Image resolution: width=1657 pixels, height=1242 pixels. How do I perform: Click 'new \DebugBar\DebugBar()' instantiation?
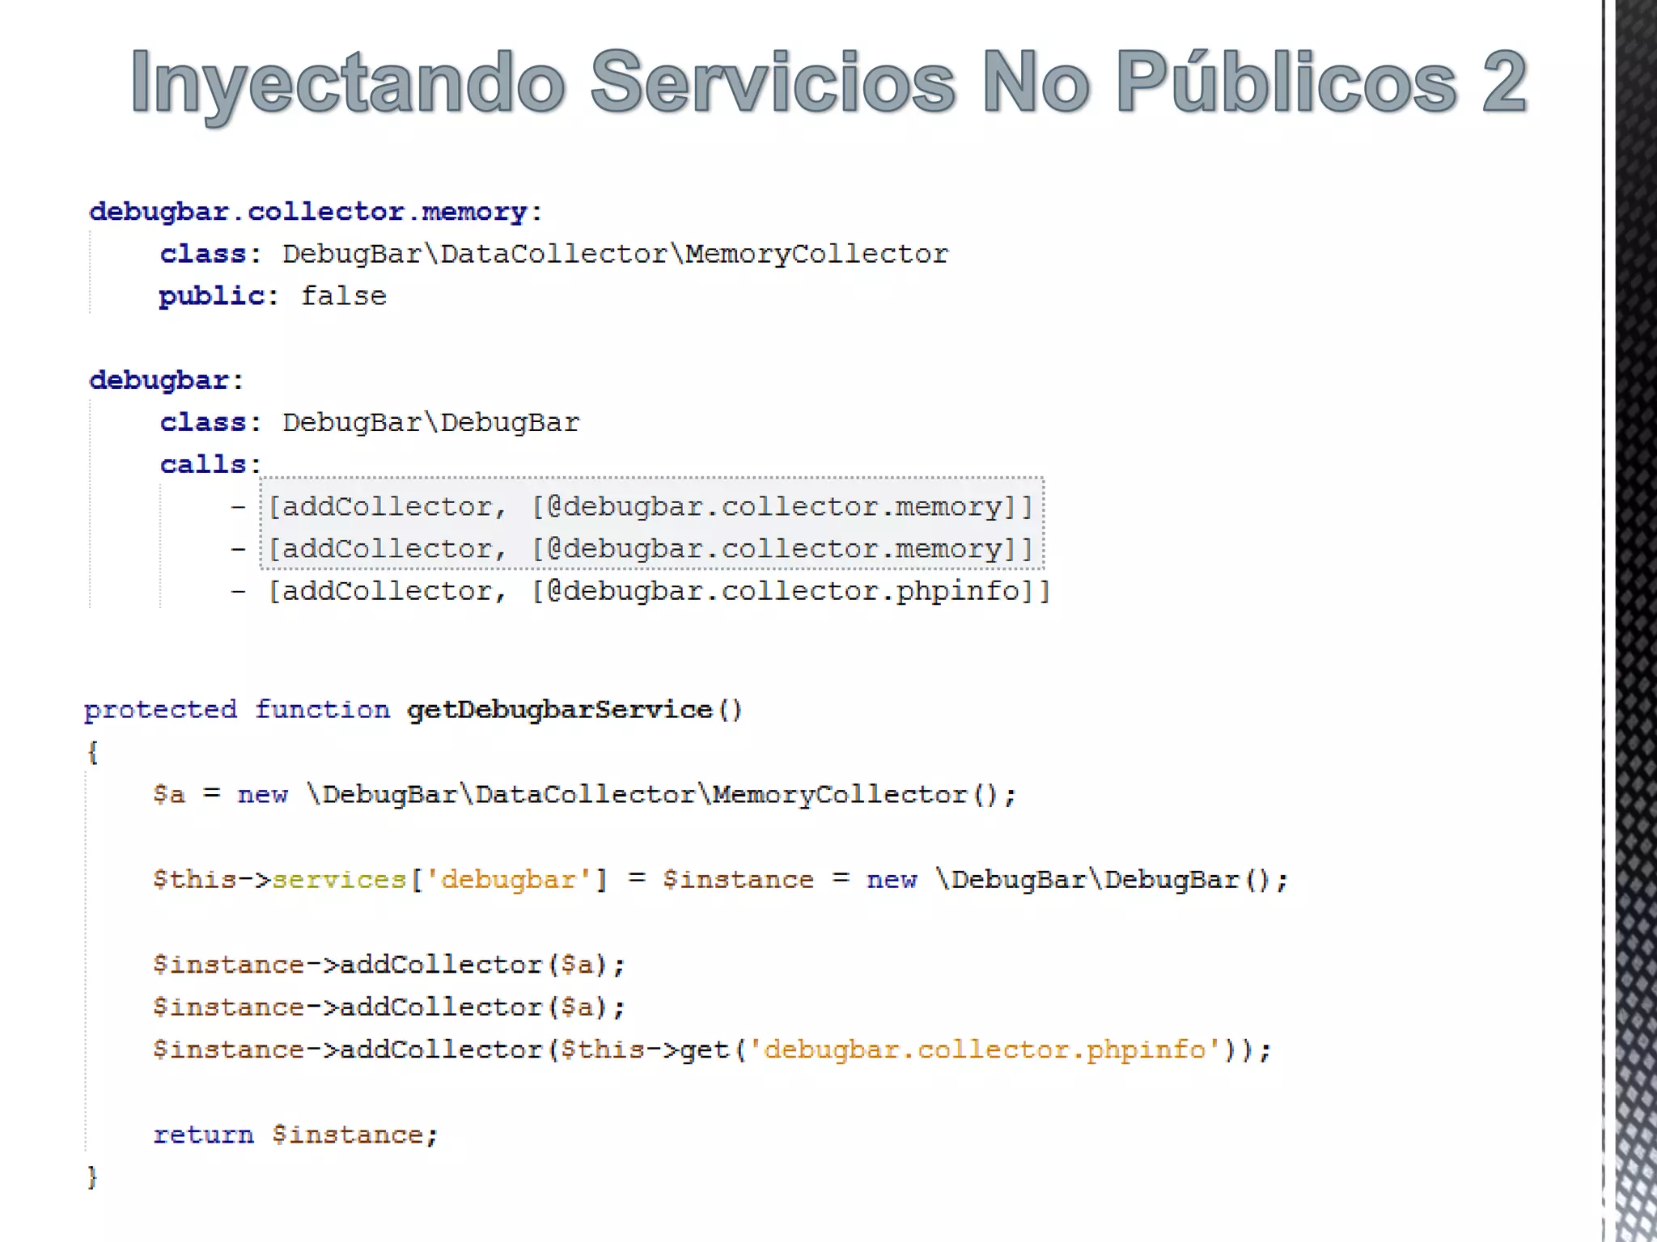[x=1076, y=880]
